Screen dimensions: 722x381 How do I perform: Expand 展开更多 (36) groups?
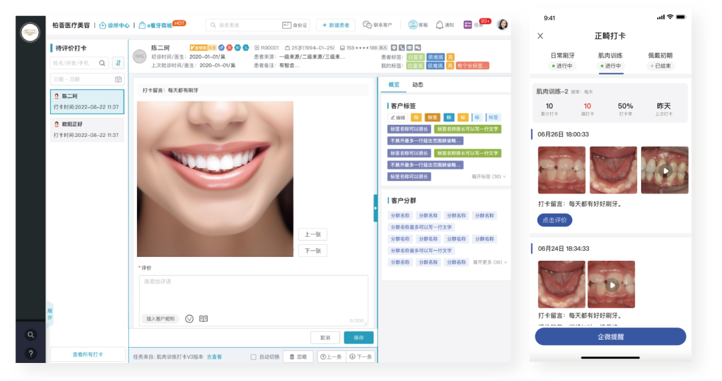pyautogui.click(x=490, y=262)
